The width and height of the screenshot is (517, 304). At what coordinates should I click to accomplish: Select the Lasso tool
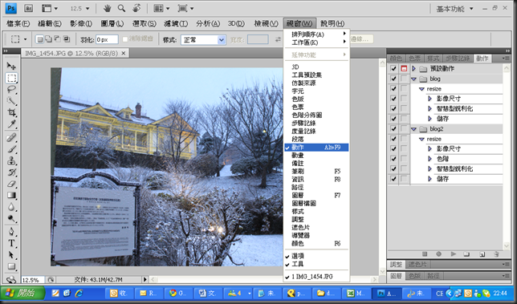coord(11,89)
